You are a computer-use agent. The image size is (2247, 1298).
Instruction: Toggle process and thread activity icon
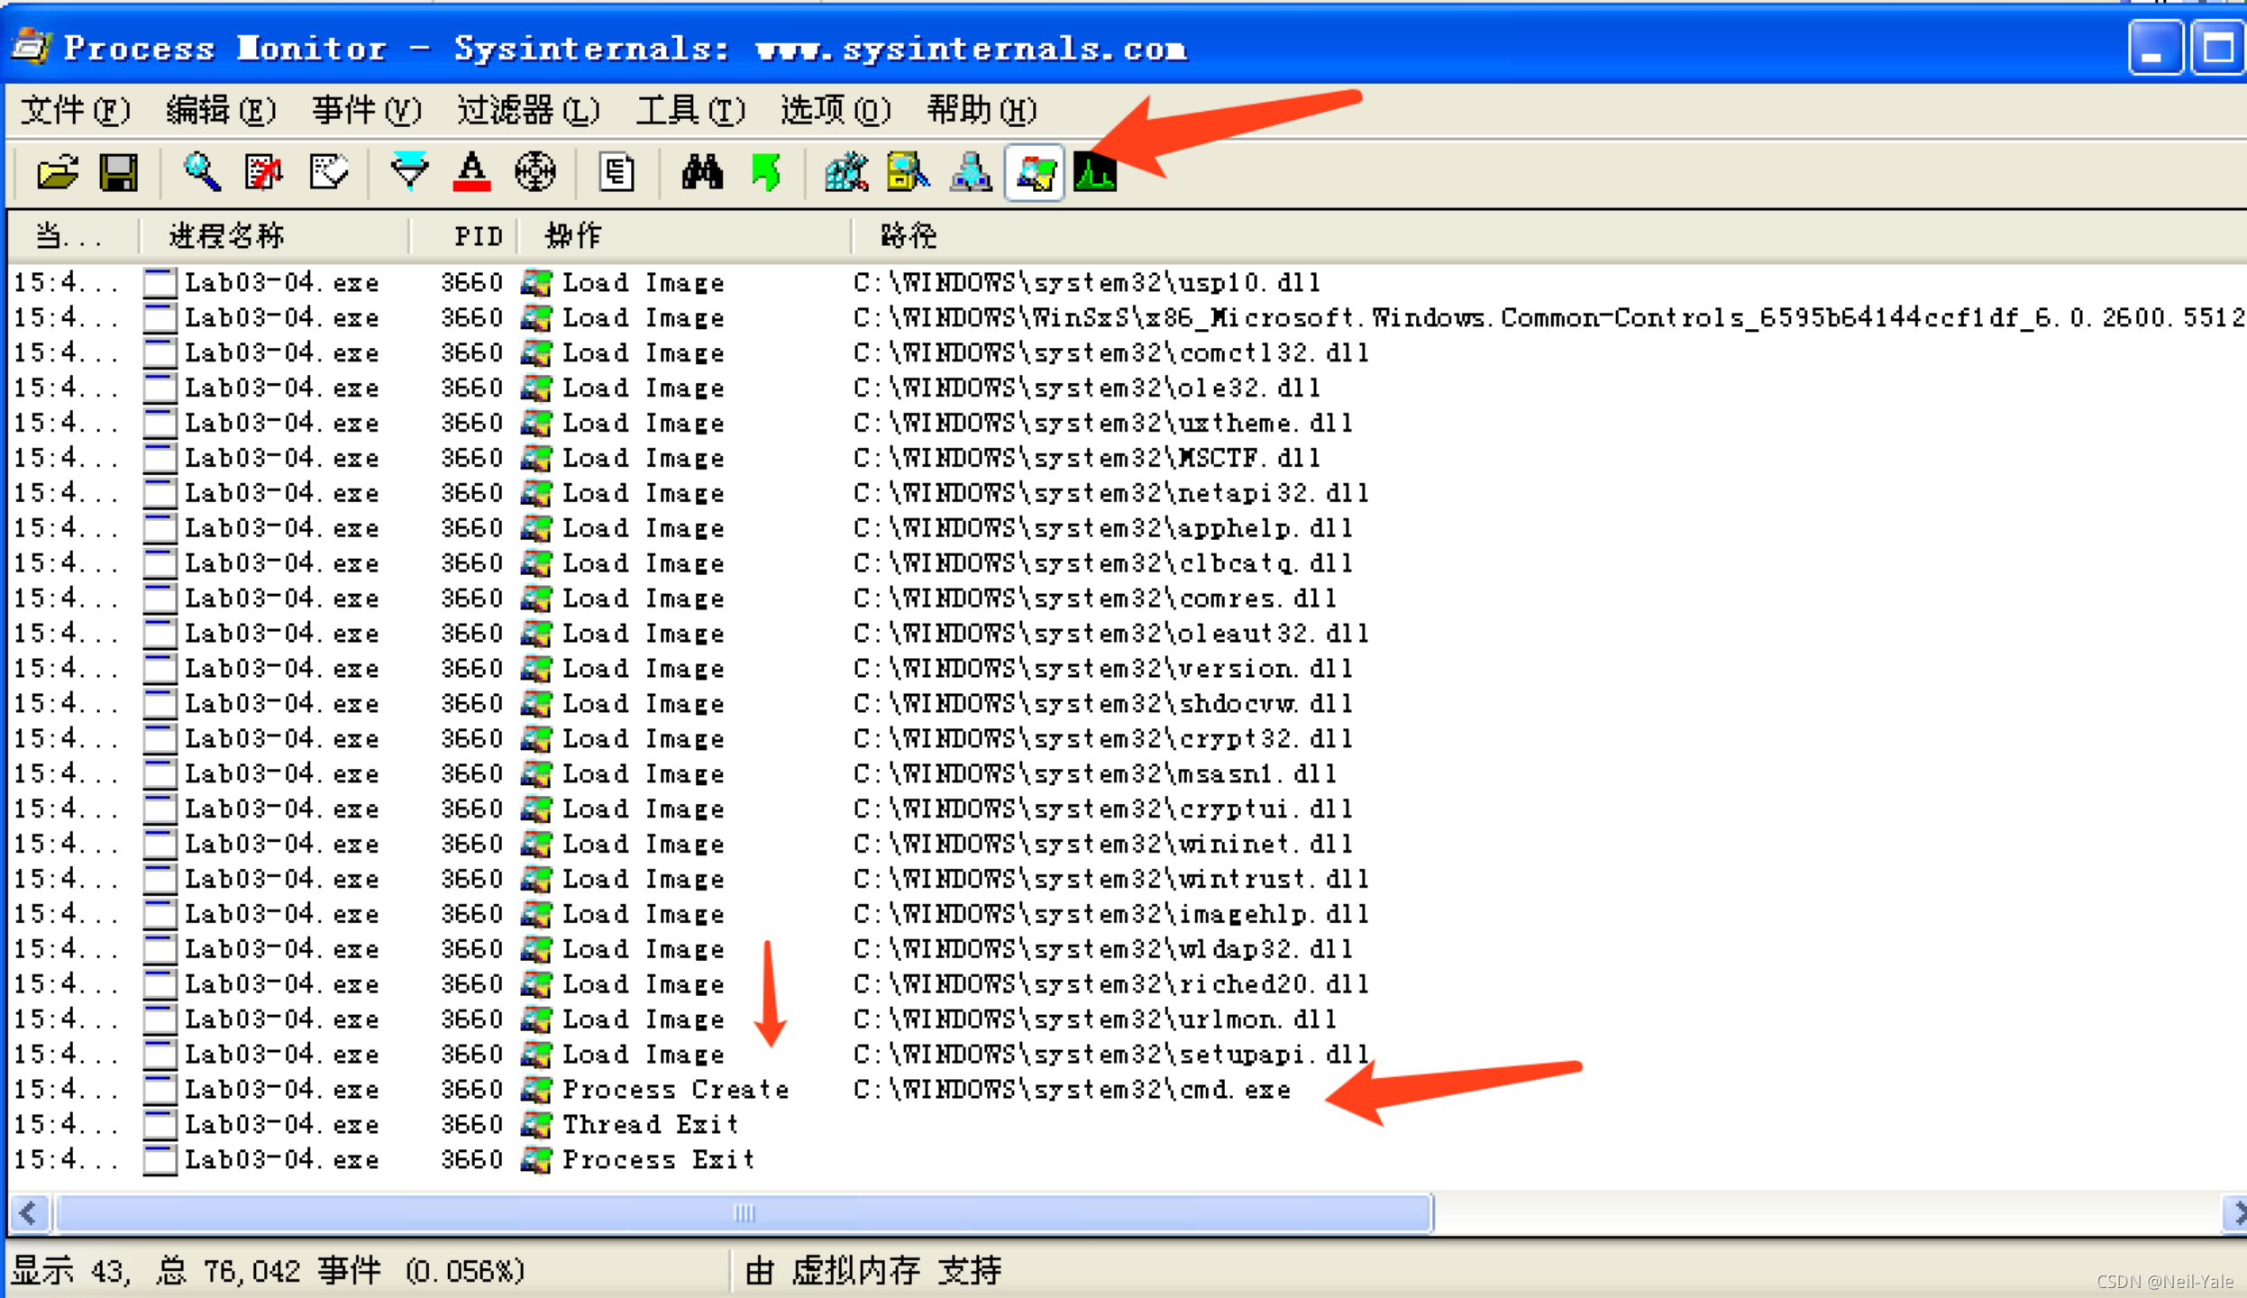[x=1034, y=171]
